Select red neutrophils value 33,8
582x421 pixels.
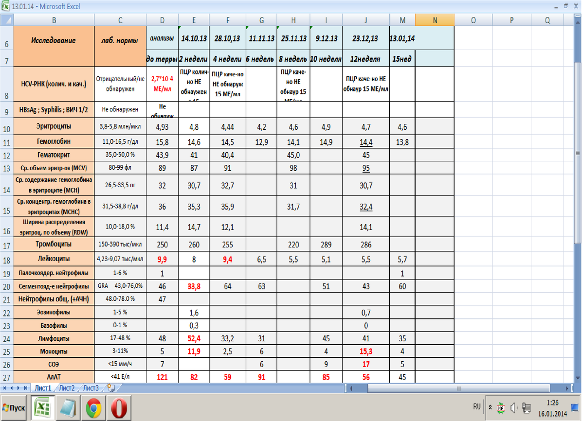[x=194, y=286]
